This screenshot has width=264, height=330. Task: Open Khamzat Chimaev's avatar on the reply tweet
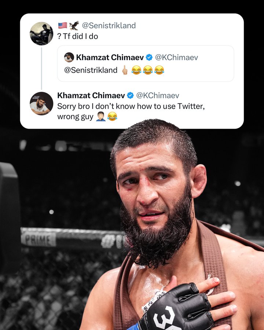click(41, 103)
